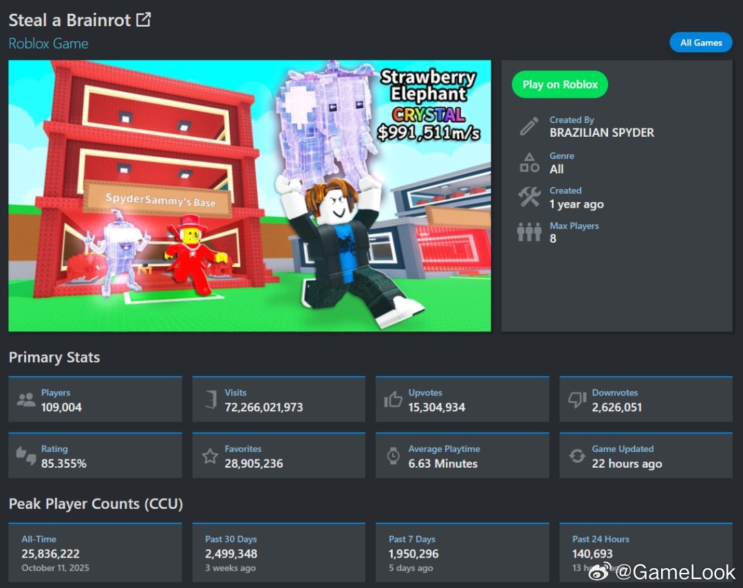The image size is (743, 588).
Task: Open the external link icon beside Steal a Brainrot
Action: tap(144, 20)
